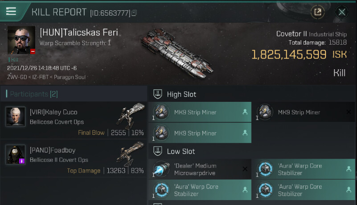Screen dimensions: 357x205
Task: Open Foadboy's pilot portrait
Action: click(x=15, y=154)
